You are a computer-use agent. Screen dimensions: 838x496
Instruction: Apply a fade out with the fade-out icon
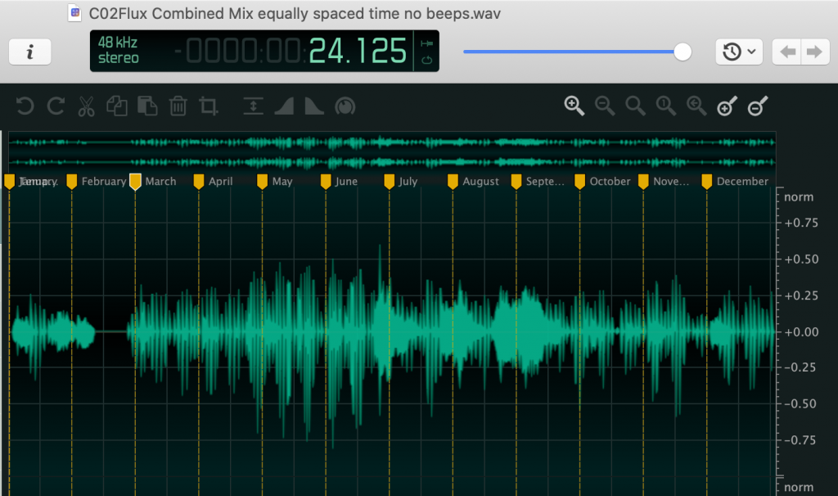click(x=313, y=106)
